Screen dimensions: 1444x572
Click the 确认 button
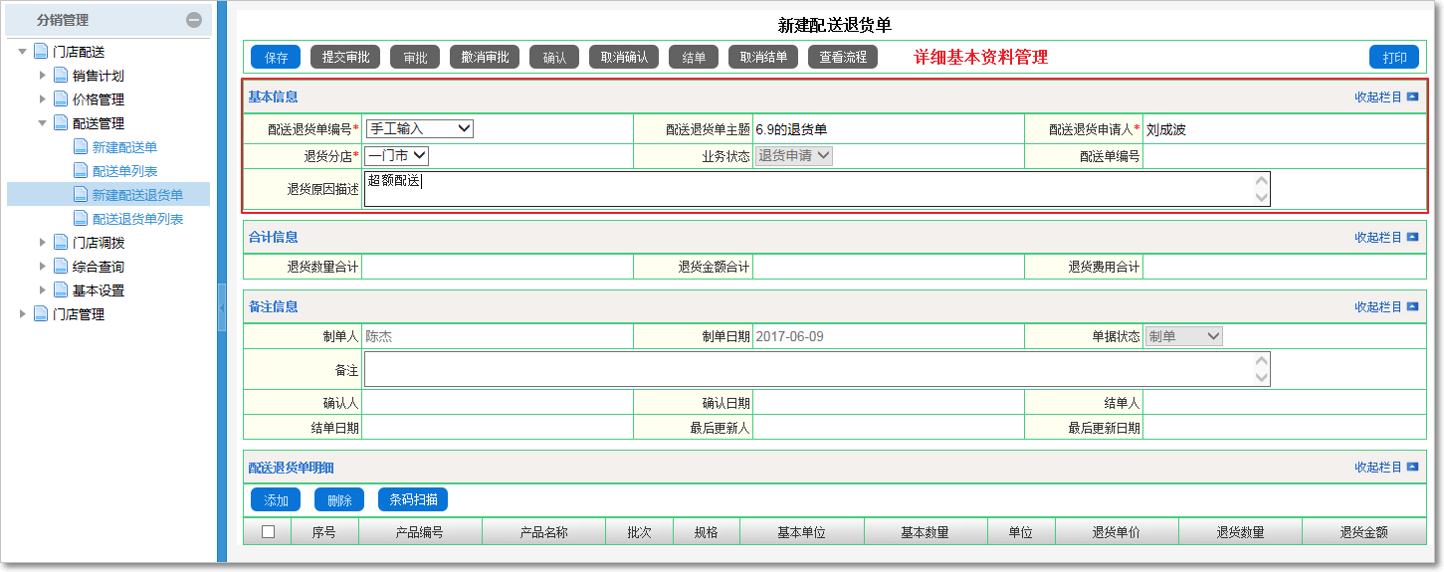[554, 58]
